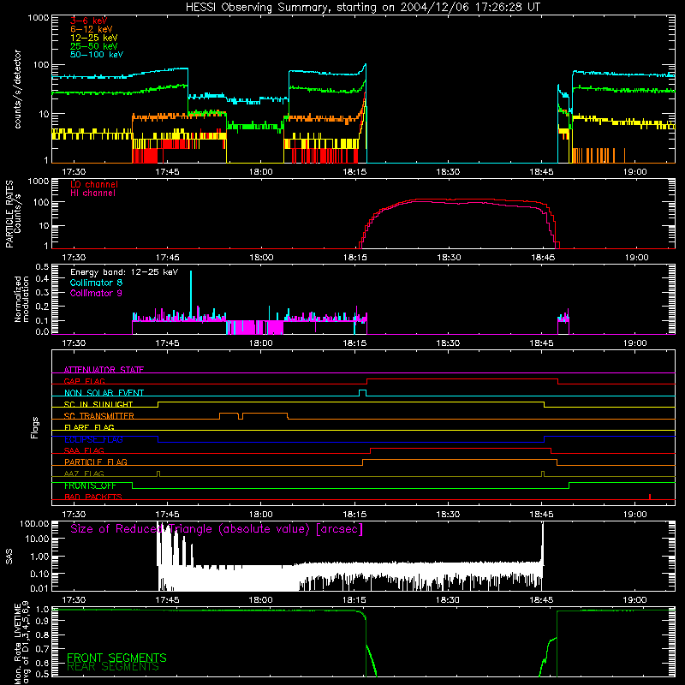Click the 19:00 tick label under Flags panel

coord(634,515)
